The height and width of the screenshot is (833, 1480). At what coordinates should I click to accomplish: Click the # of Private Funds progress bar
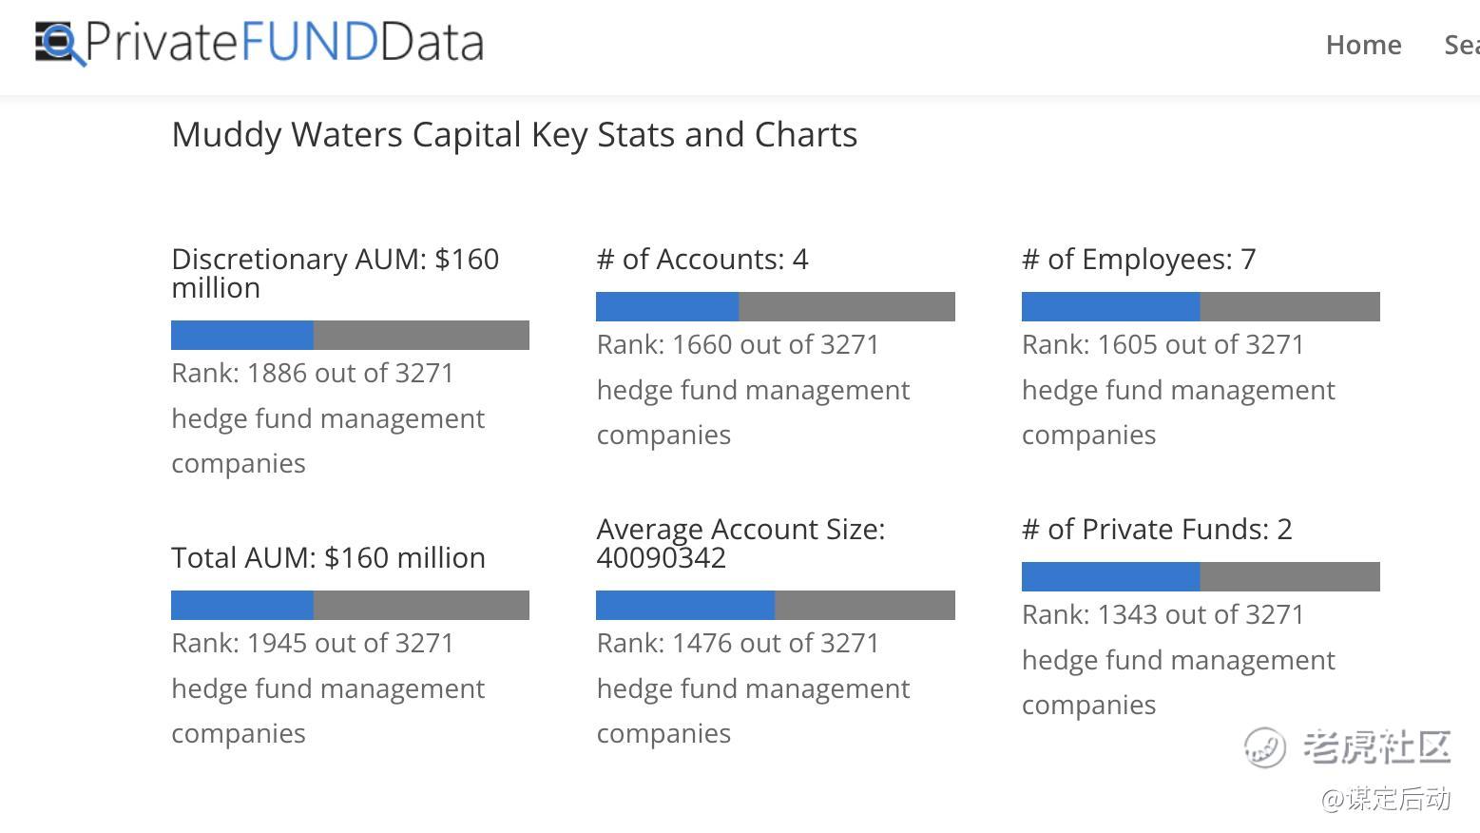[1201, 576]
